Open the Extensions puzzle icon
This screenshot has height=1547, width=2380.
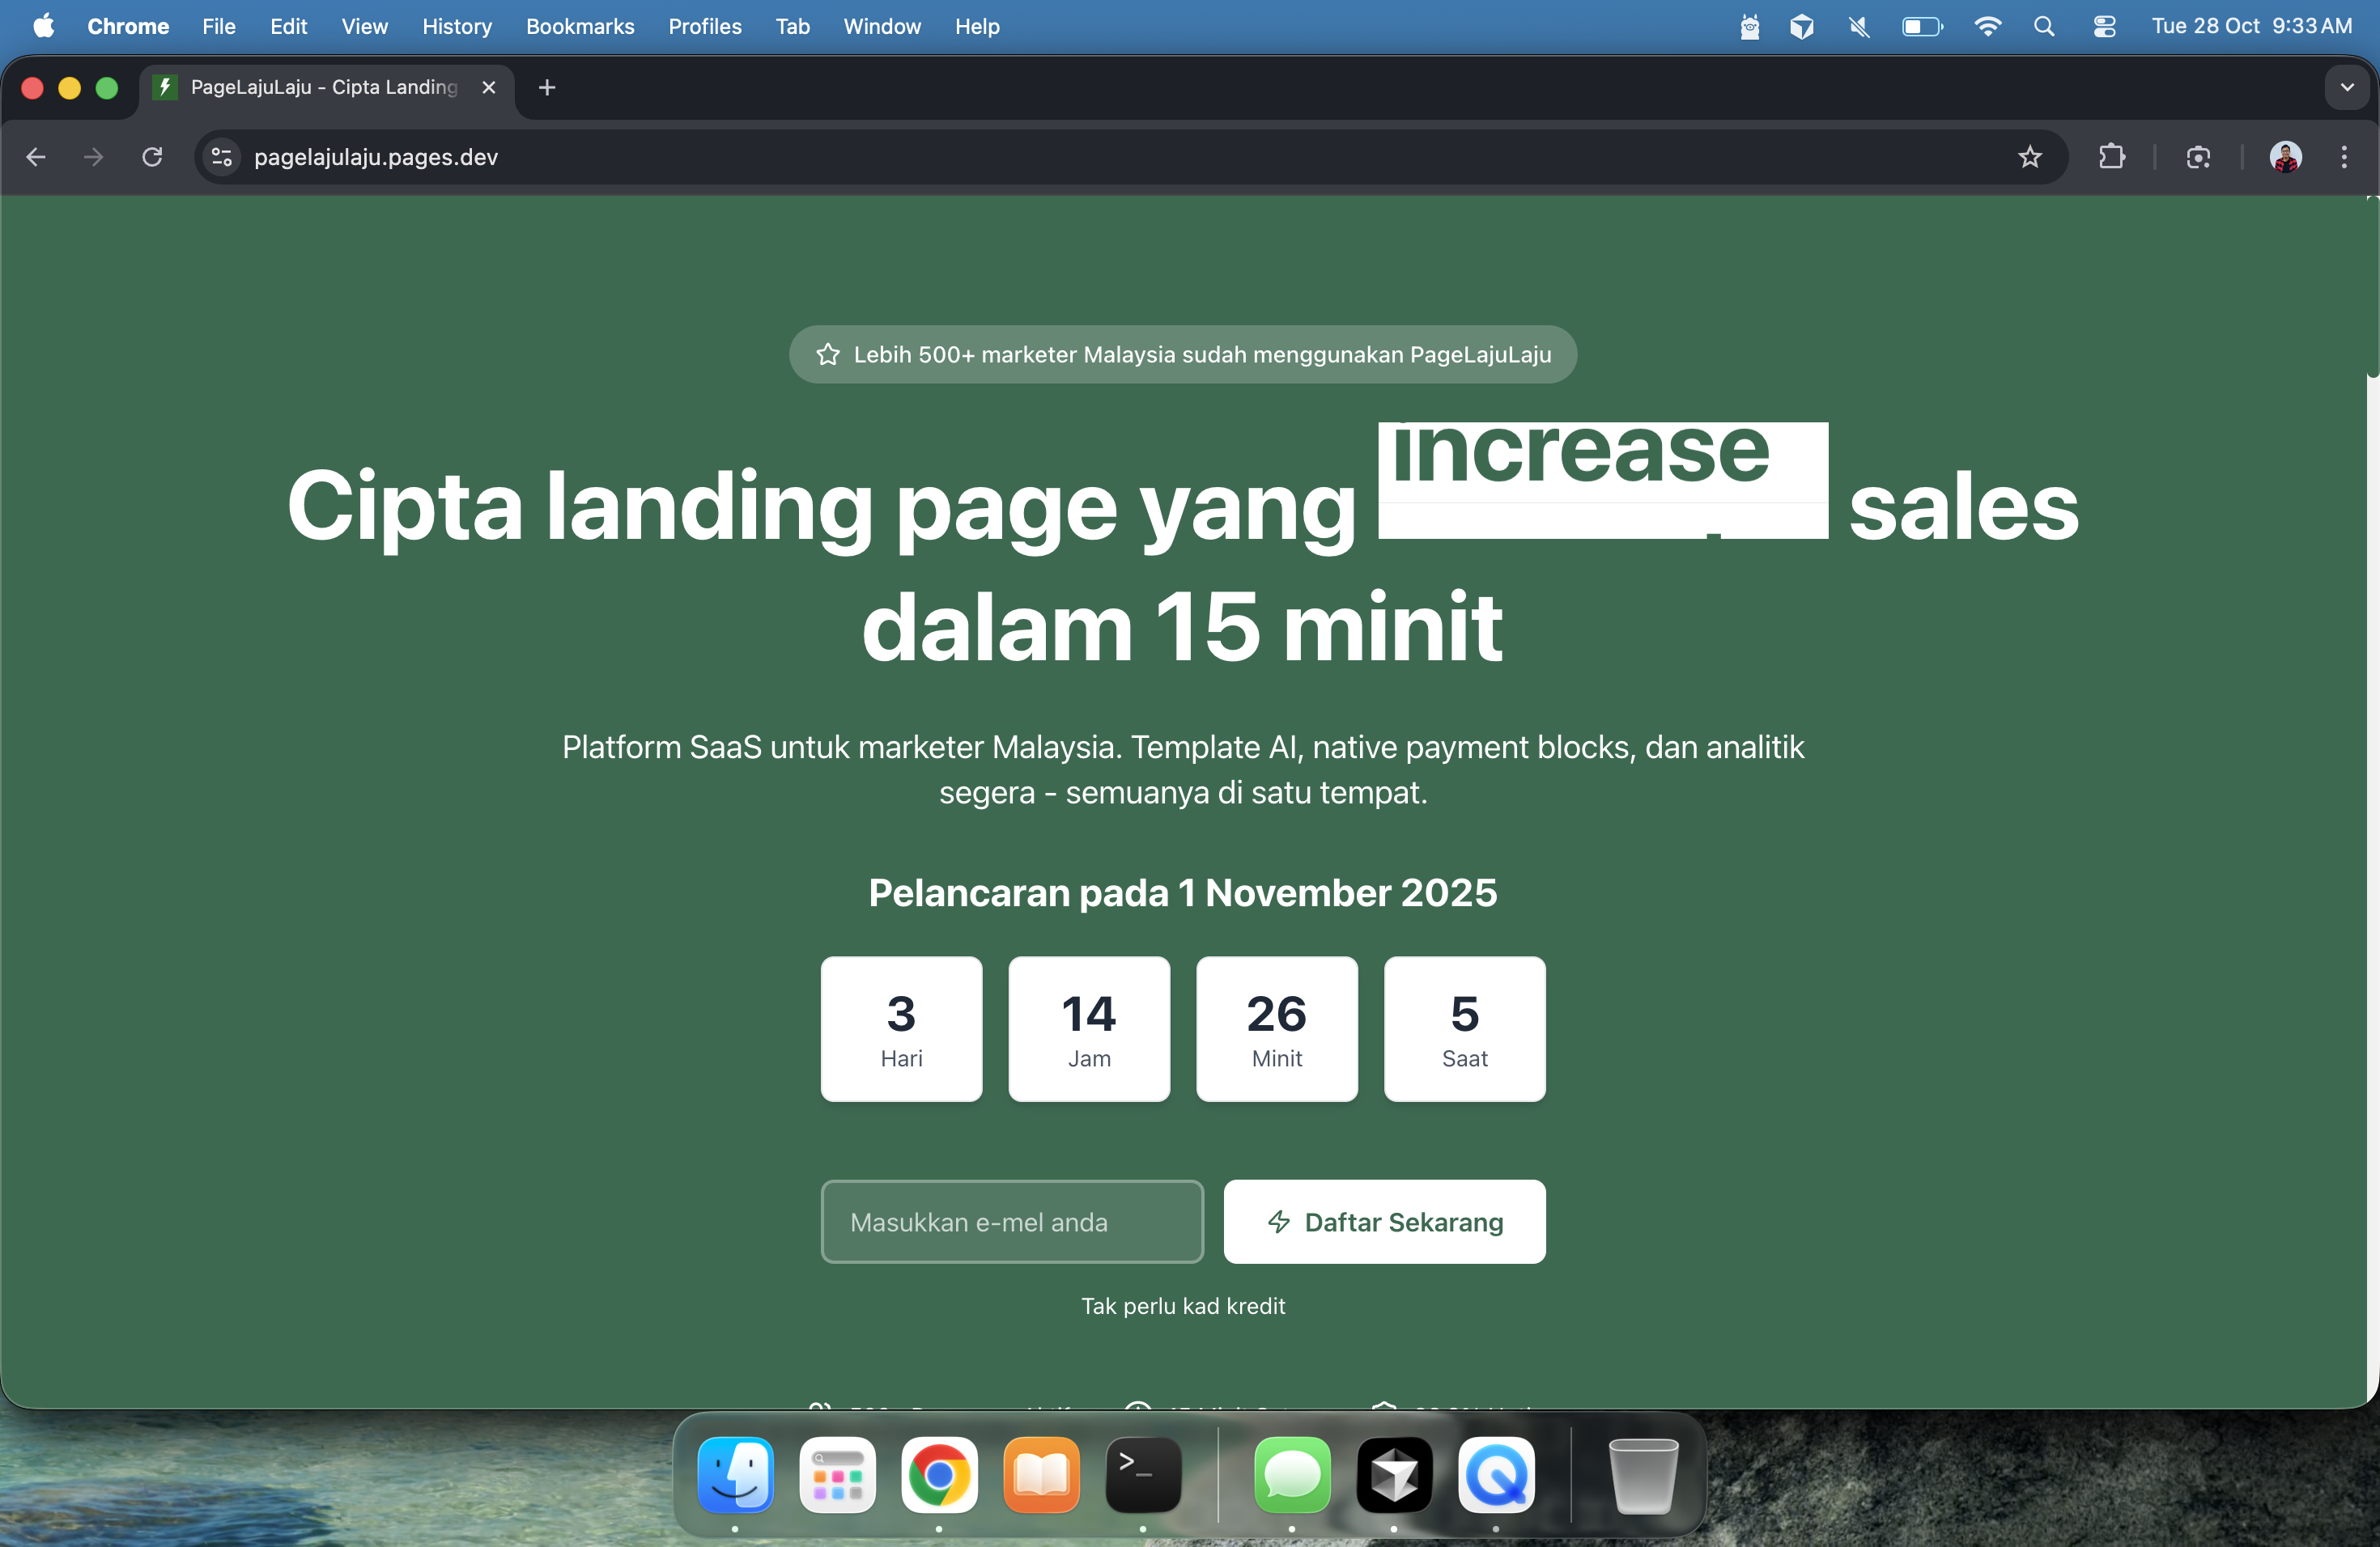(2111, 157)
